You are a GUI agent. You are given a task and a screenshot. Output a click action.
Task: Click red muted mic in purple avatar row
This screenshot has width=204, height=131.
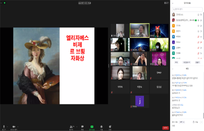198,42
